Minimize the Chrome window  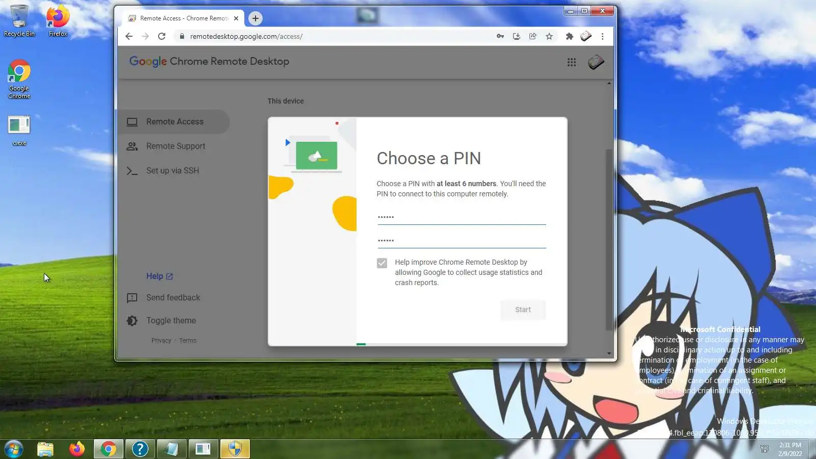pyautogui.click(x=571, y=11)
